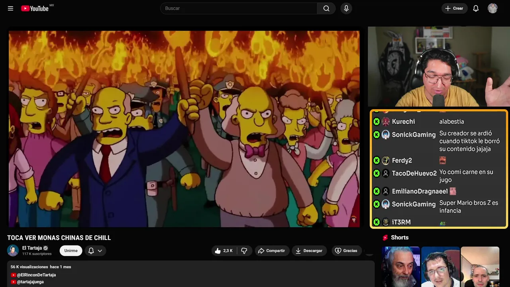Click message about tiktok borró su contenido
510x287 pixels.
tap(469, 141)
